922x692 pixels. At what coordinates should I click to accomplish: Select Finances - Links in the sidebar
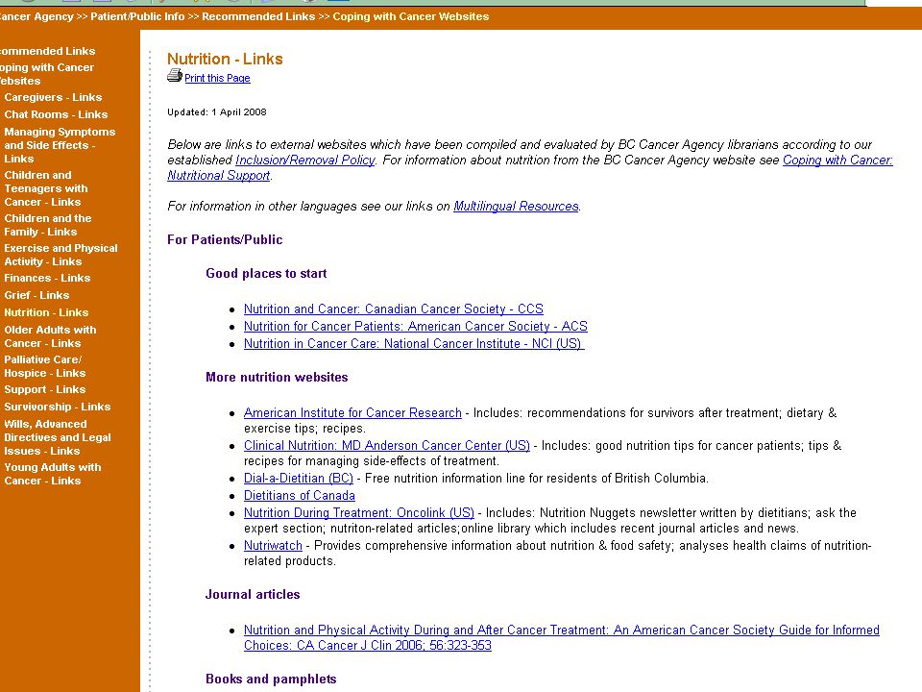click(47, 279)
